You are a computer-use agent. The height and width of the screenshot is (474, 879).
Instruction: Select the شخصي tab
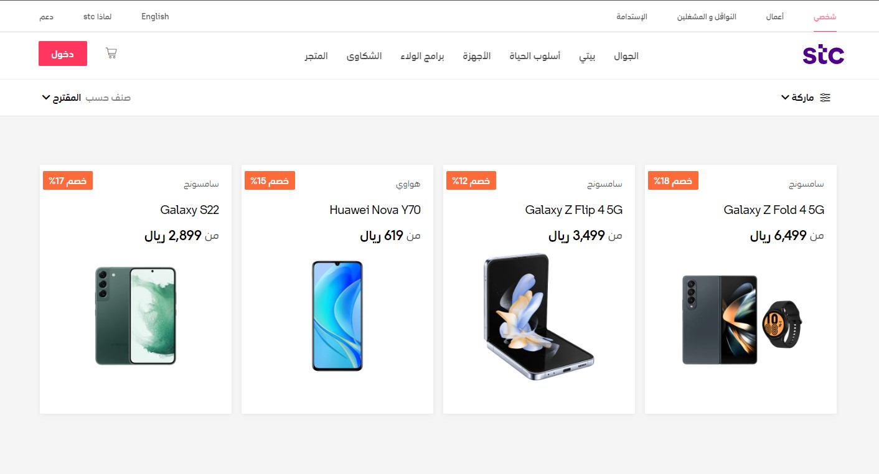coord(825,17)
